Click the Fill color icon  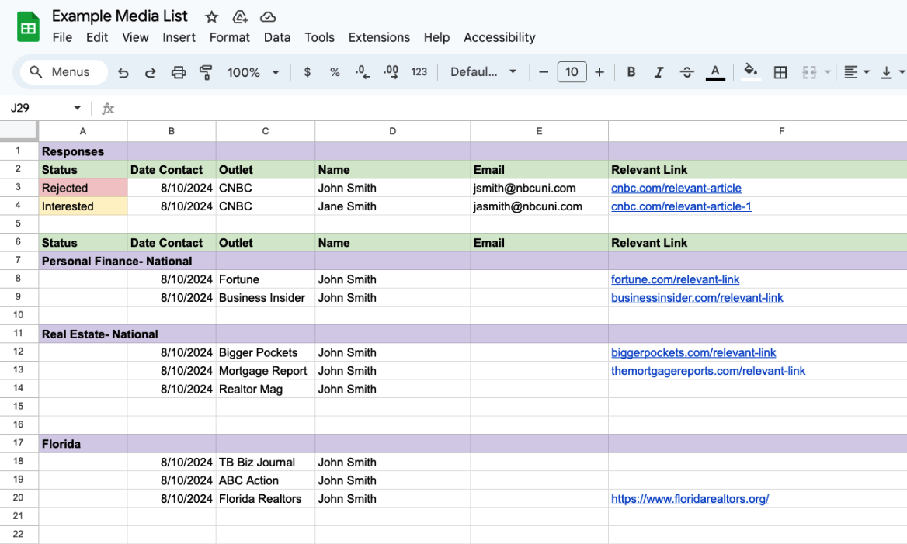750,71
